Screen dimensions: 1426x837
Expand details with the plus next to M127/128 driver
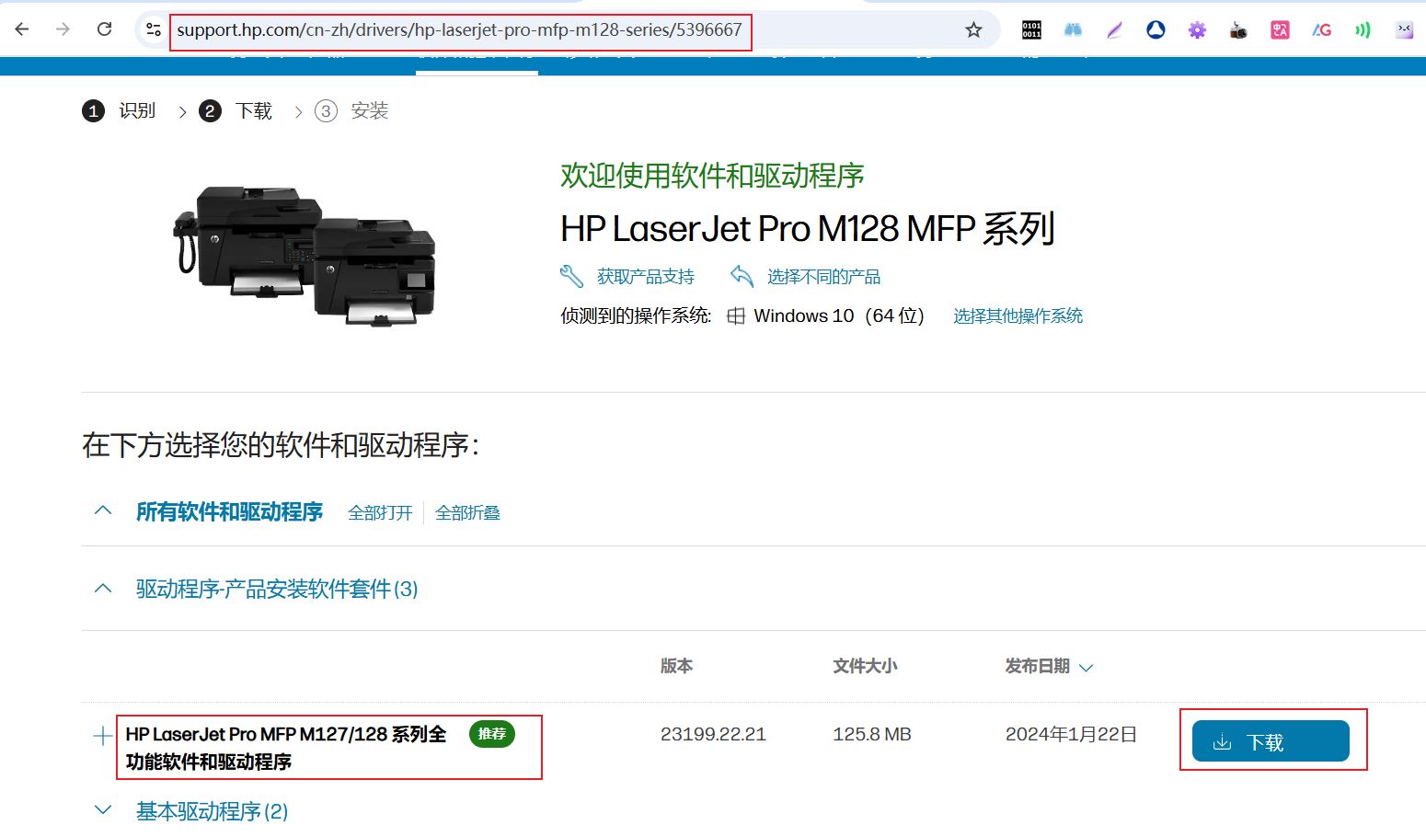(x=102, y=736)
